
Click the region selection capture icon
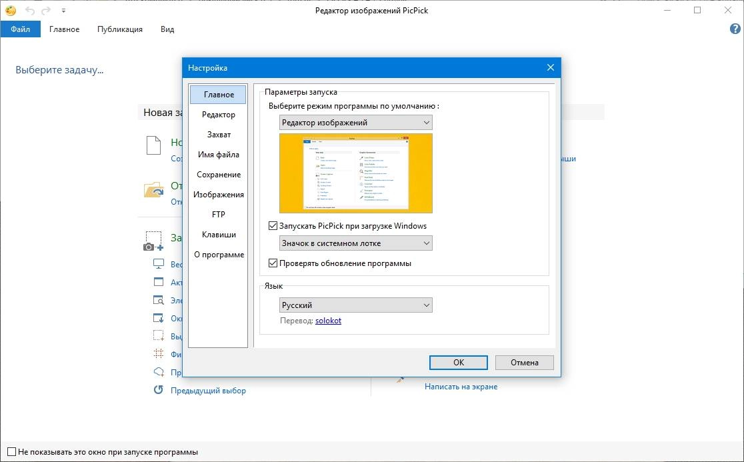click(x=159, y=336)
